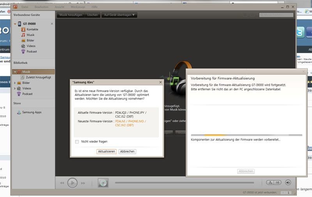Click the disabled Abbrechen button in firmware preparation
The height and width of the screenshot is (197, 312).
[x=246, y=171]
